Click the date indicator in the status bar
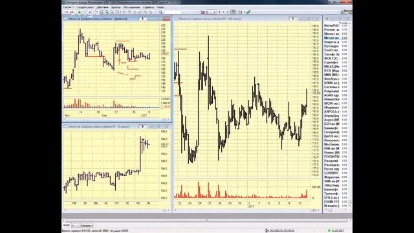414x233 pixels. (x=338, y=230)
